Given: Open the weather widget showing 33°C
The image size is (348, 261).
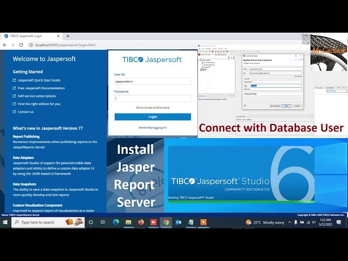Looking at the screenshot, I should [x=265, y=222].
